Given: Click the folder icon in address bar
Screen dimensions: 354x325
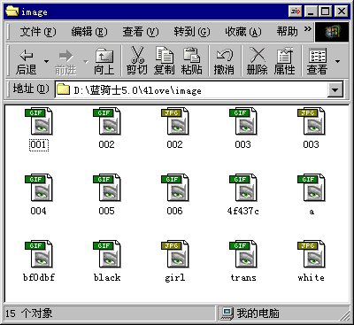Looking at the screenshot, I should (x=63, y=89).
